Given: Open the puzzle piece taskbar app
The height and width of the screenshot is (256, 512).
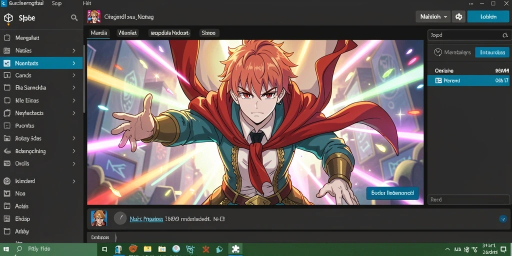Looking at the screenshot, I should tap(235, 249).
